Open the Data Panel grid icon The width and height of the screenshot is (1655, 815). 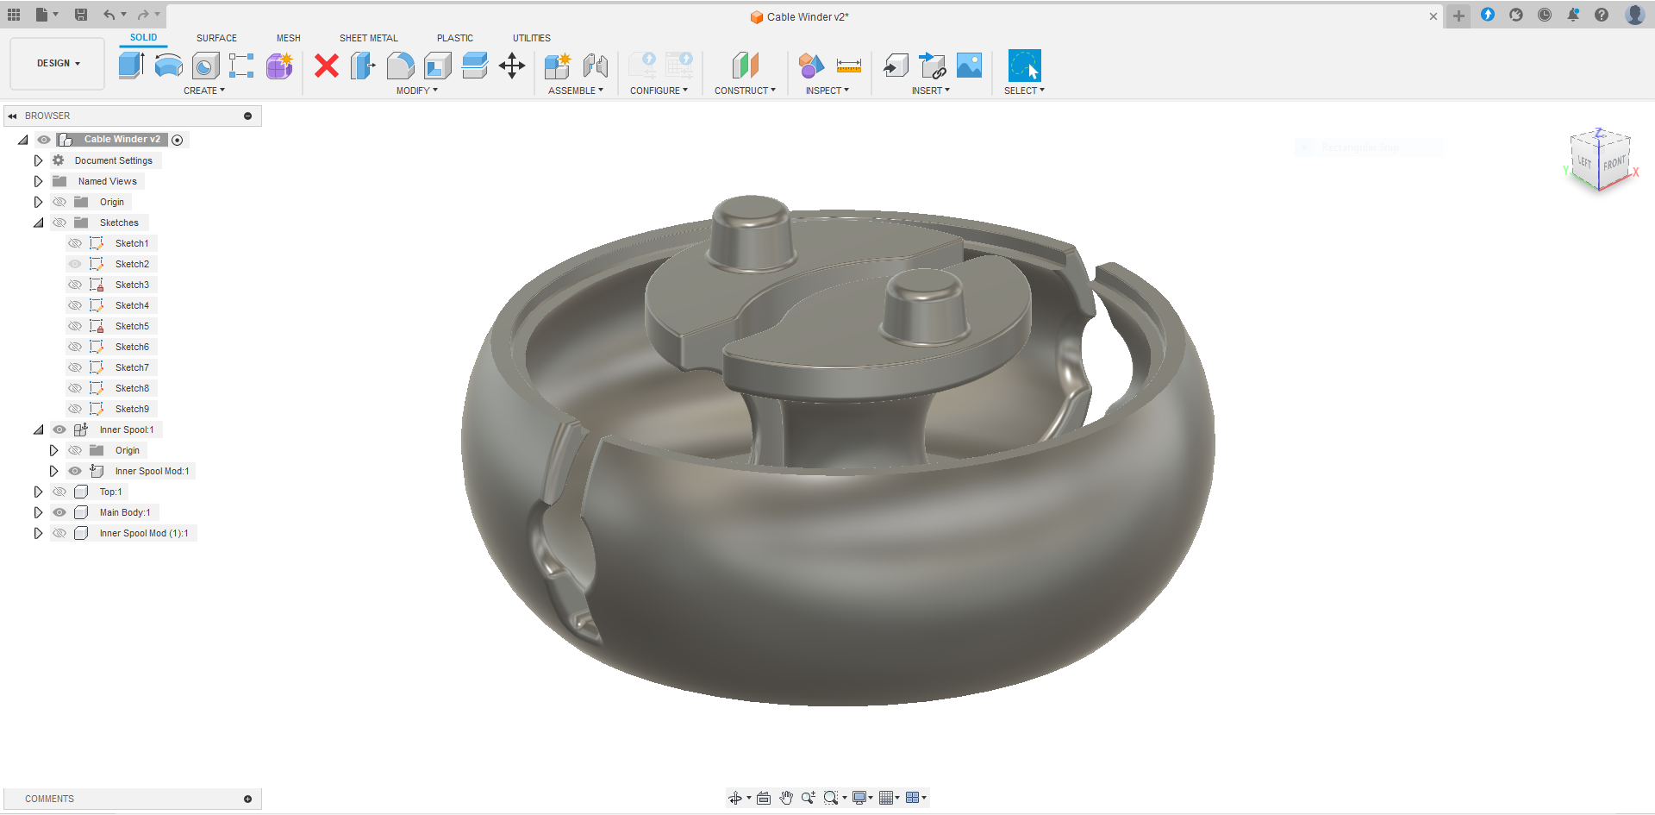point(14,15)
